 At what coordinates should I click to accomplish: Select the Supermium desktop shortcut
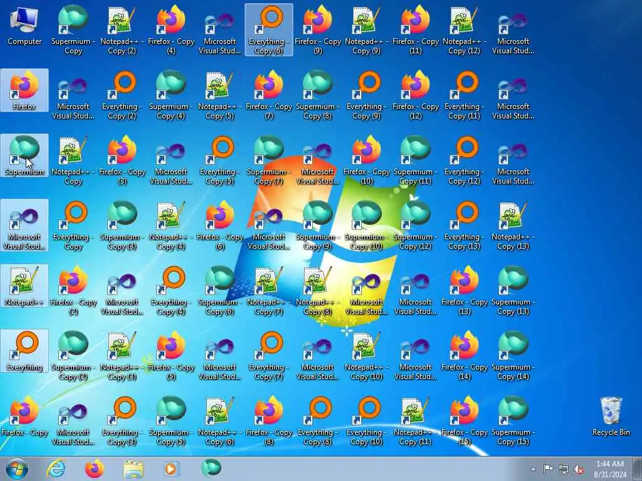[x=24, y=156]
